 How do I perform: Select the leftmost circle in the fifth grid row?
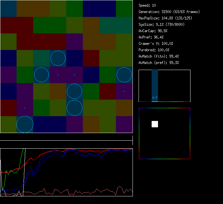(41, 75)
